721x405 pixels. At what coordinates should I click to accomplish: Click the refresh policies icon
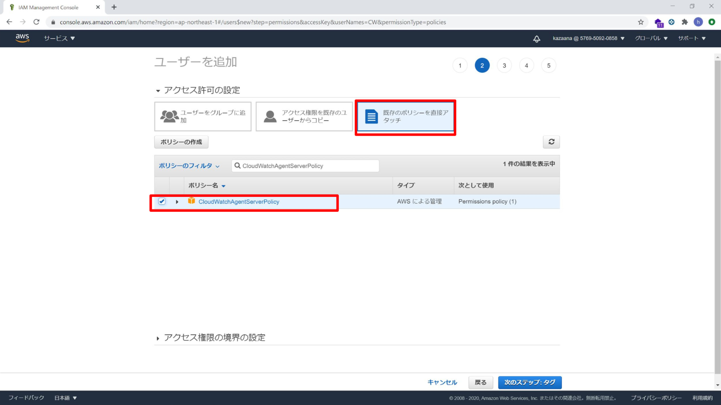551,142
